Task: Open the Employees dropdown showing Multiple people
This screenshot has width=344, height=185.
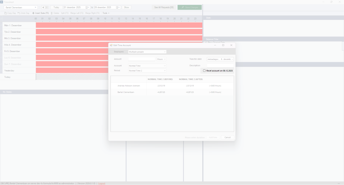Action: point(147,52)
